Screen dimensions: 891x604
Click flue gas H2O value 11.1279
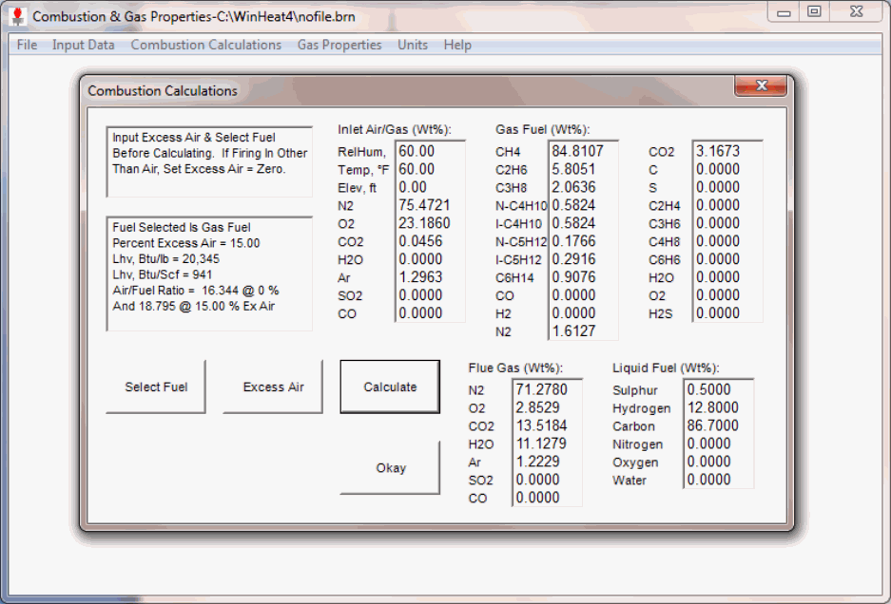point(548,444)
